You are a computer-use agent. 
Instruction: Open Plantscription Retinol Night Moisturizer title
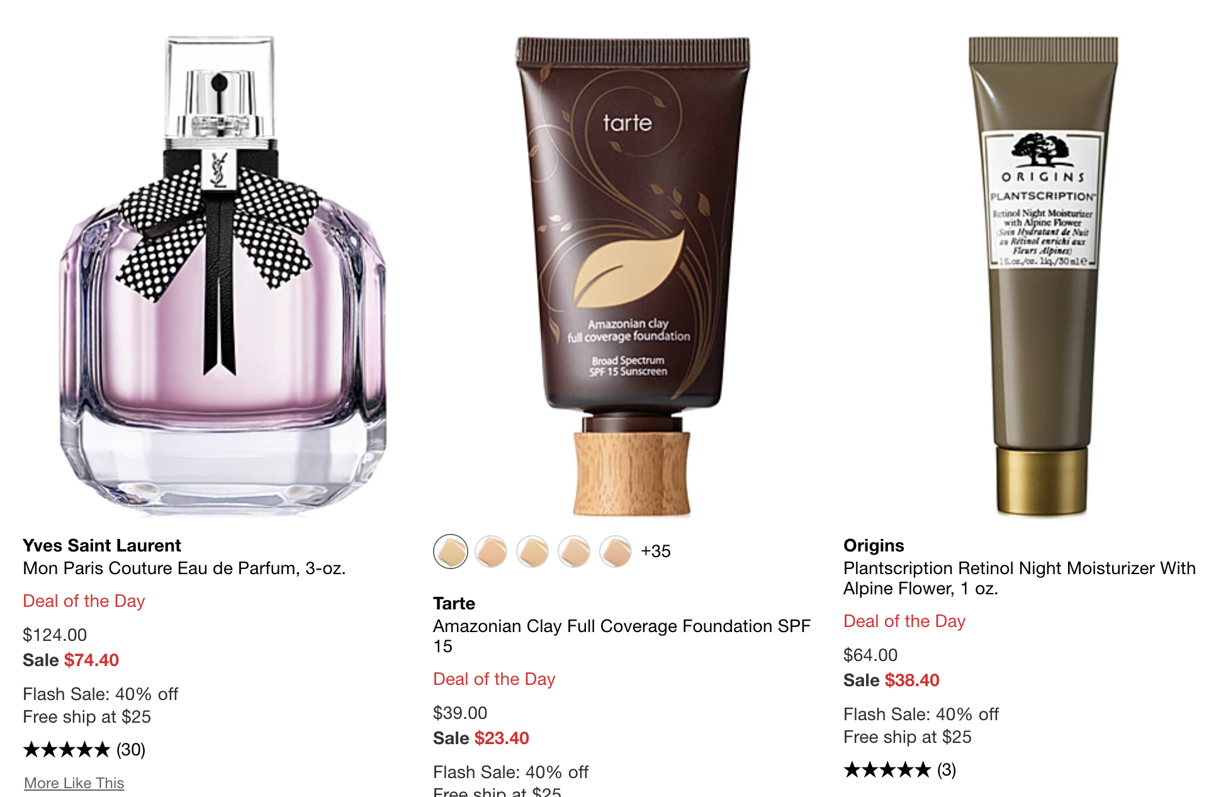[1020, 578]
